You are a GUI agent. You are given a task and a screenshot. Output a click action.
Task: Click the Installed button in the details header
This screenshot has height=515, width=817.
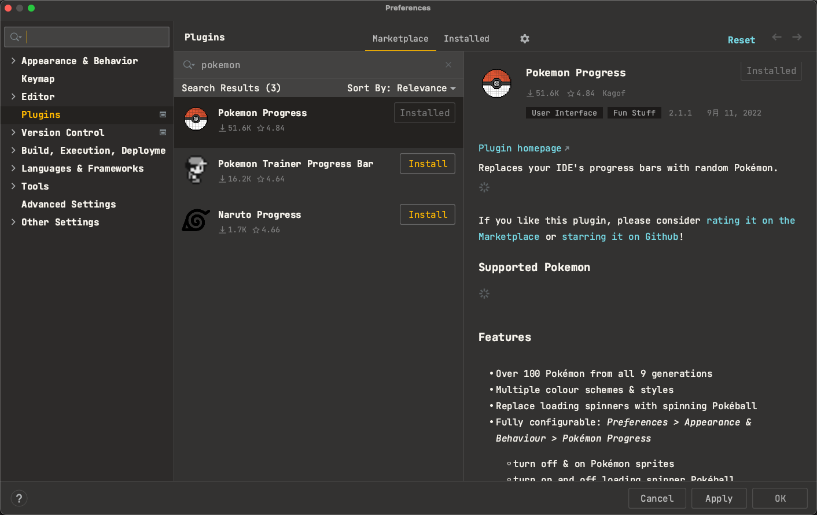coord(771,71)
